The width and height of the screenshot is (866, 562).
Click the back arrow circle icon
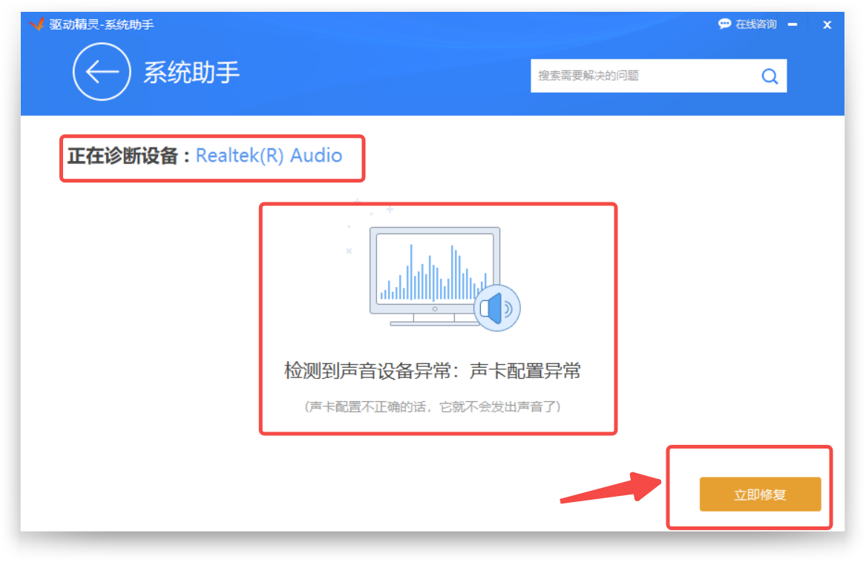pos(102,72)
